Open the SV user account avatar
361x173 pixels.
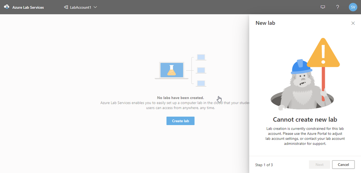[x=353, y=7]
